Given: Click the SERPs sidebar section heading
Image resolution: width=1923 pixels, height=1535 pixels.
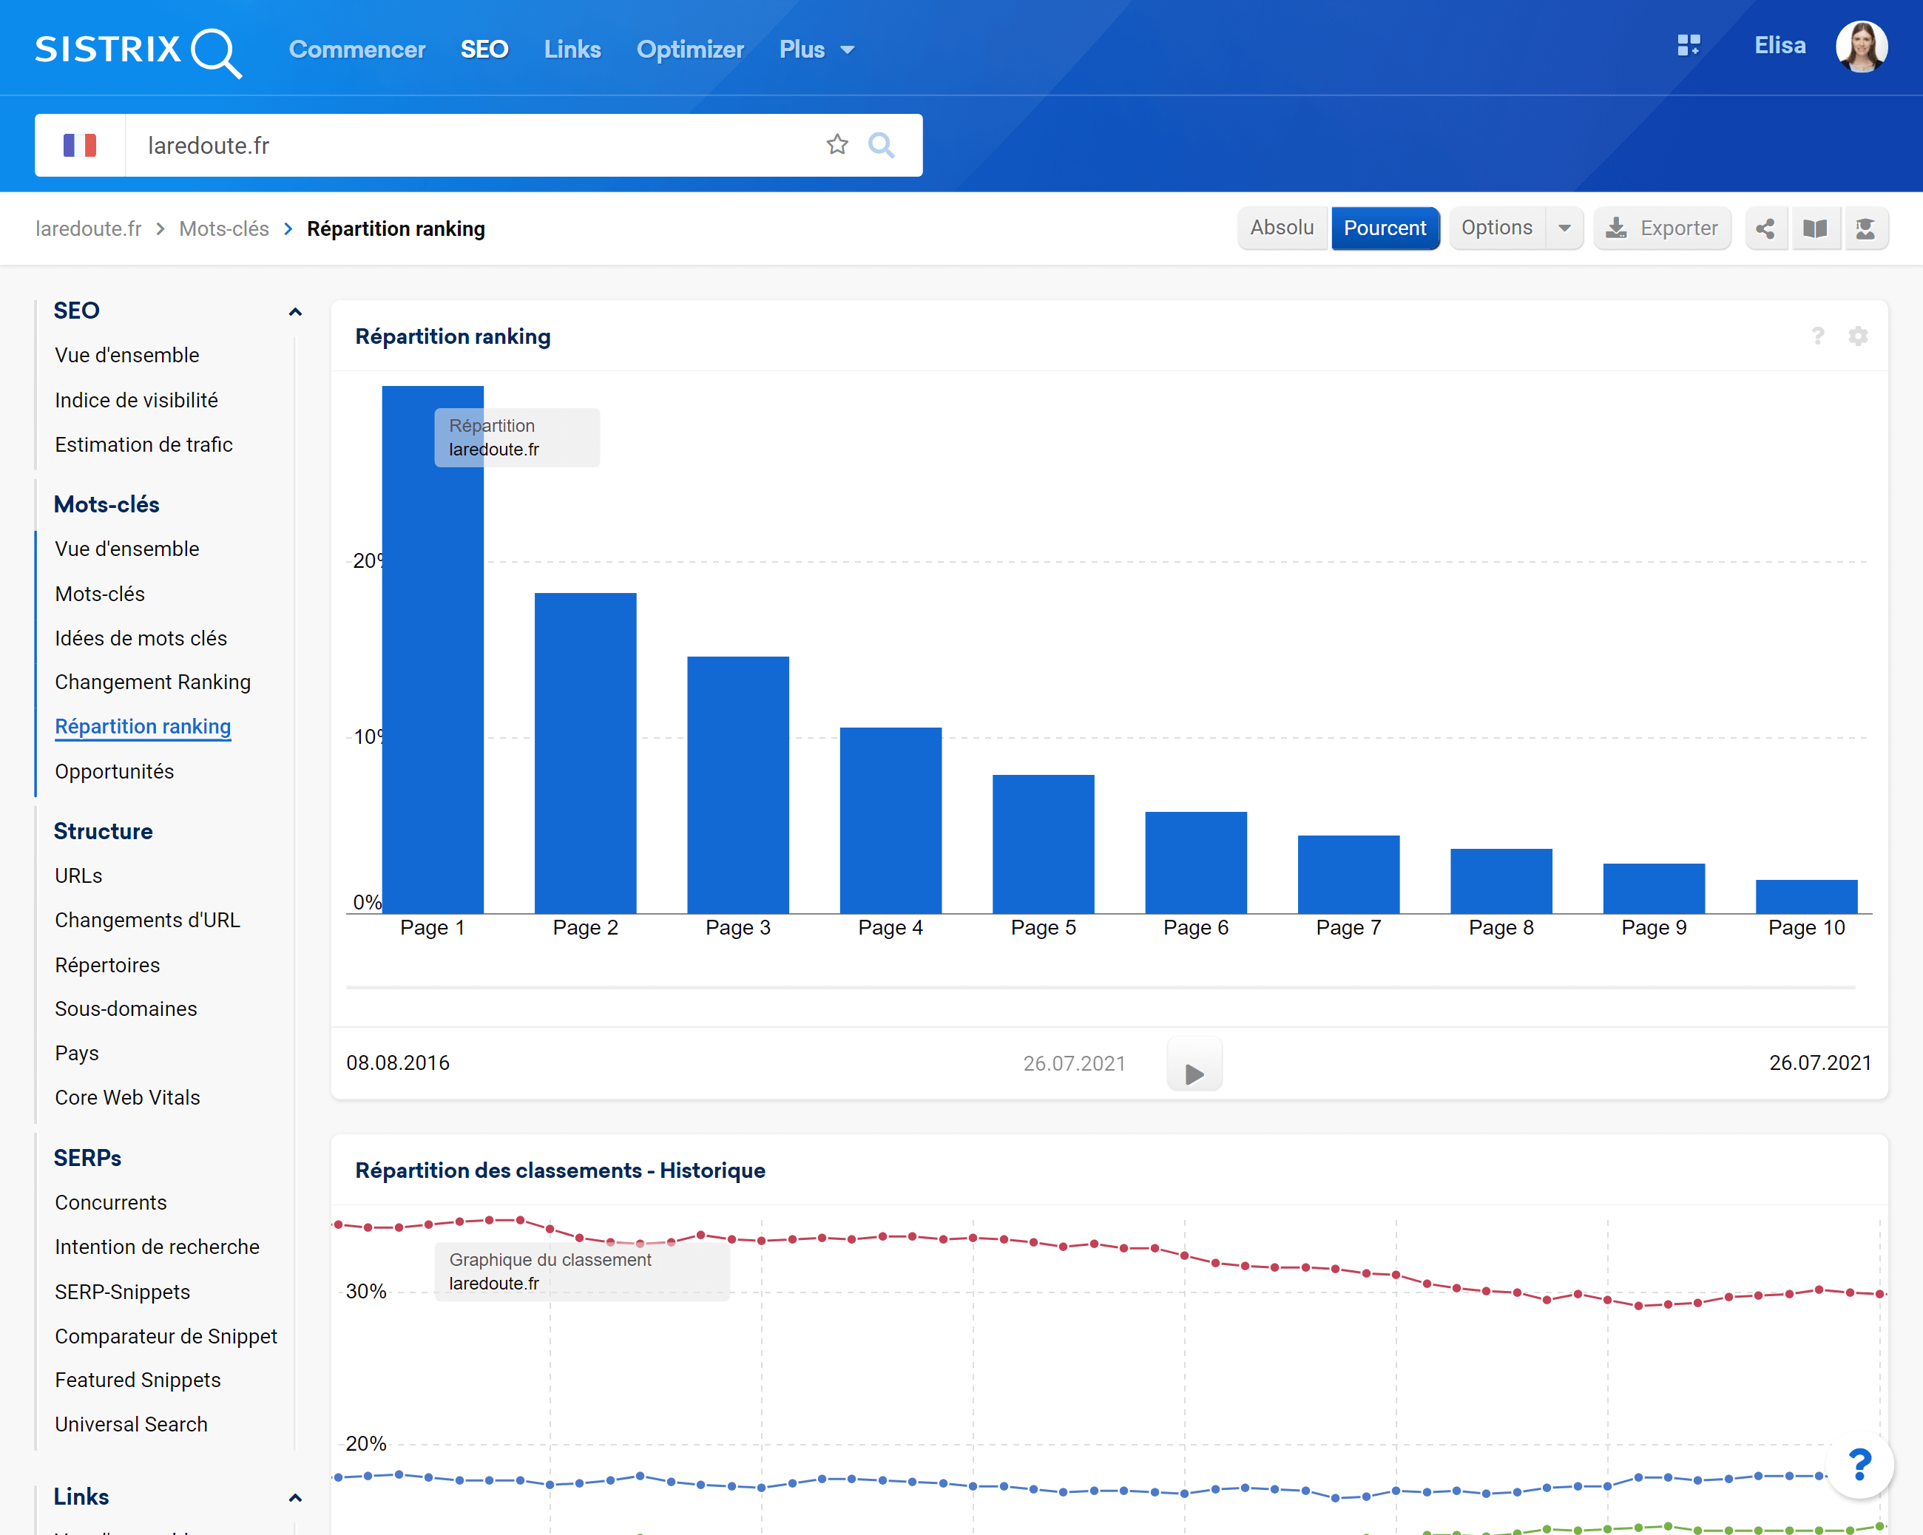Looking at the screenshot, I should point(87,1159).
